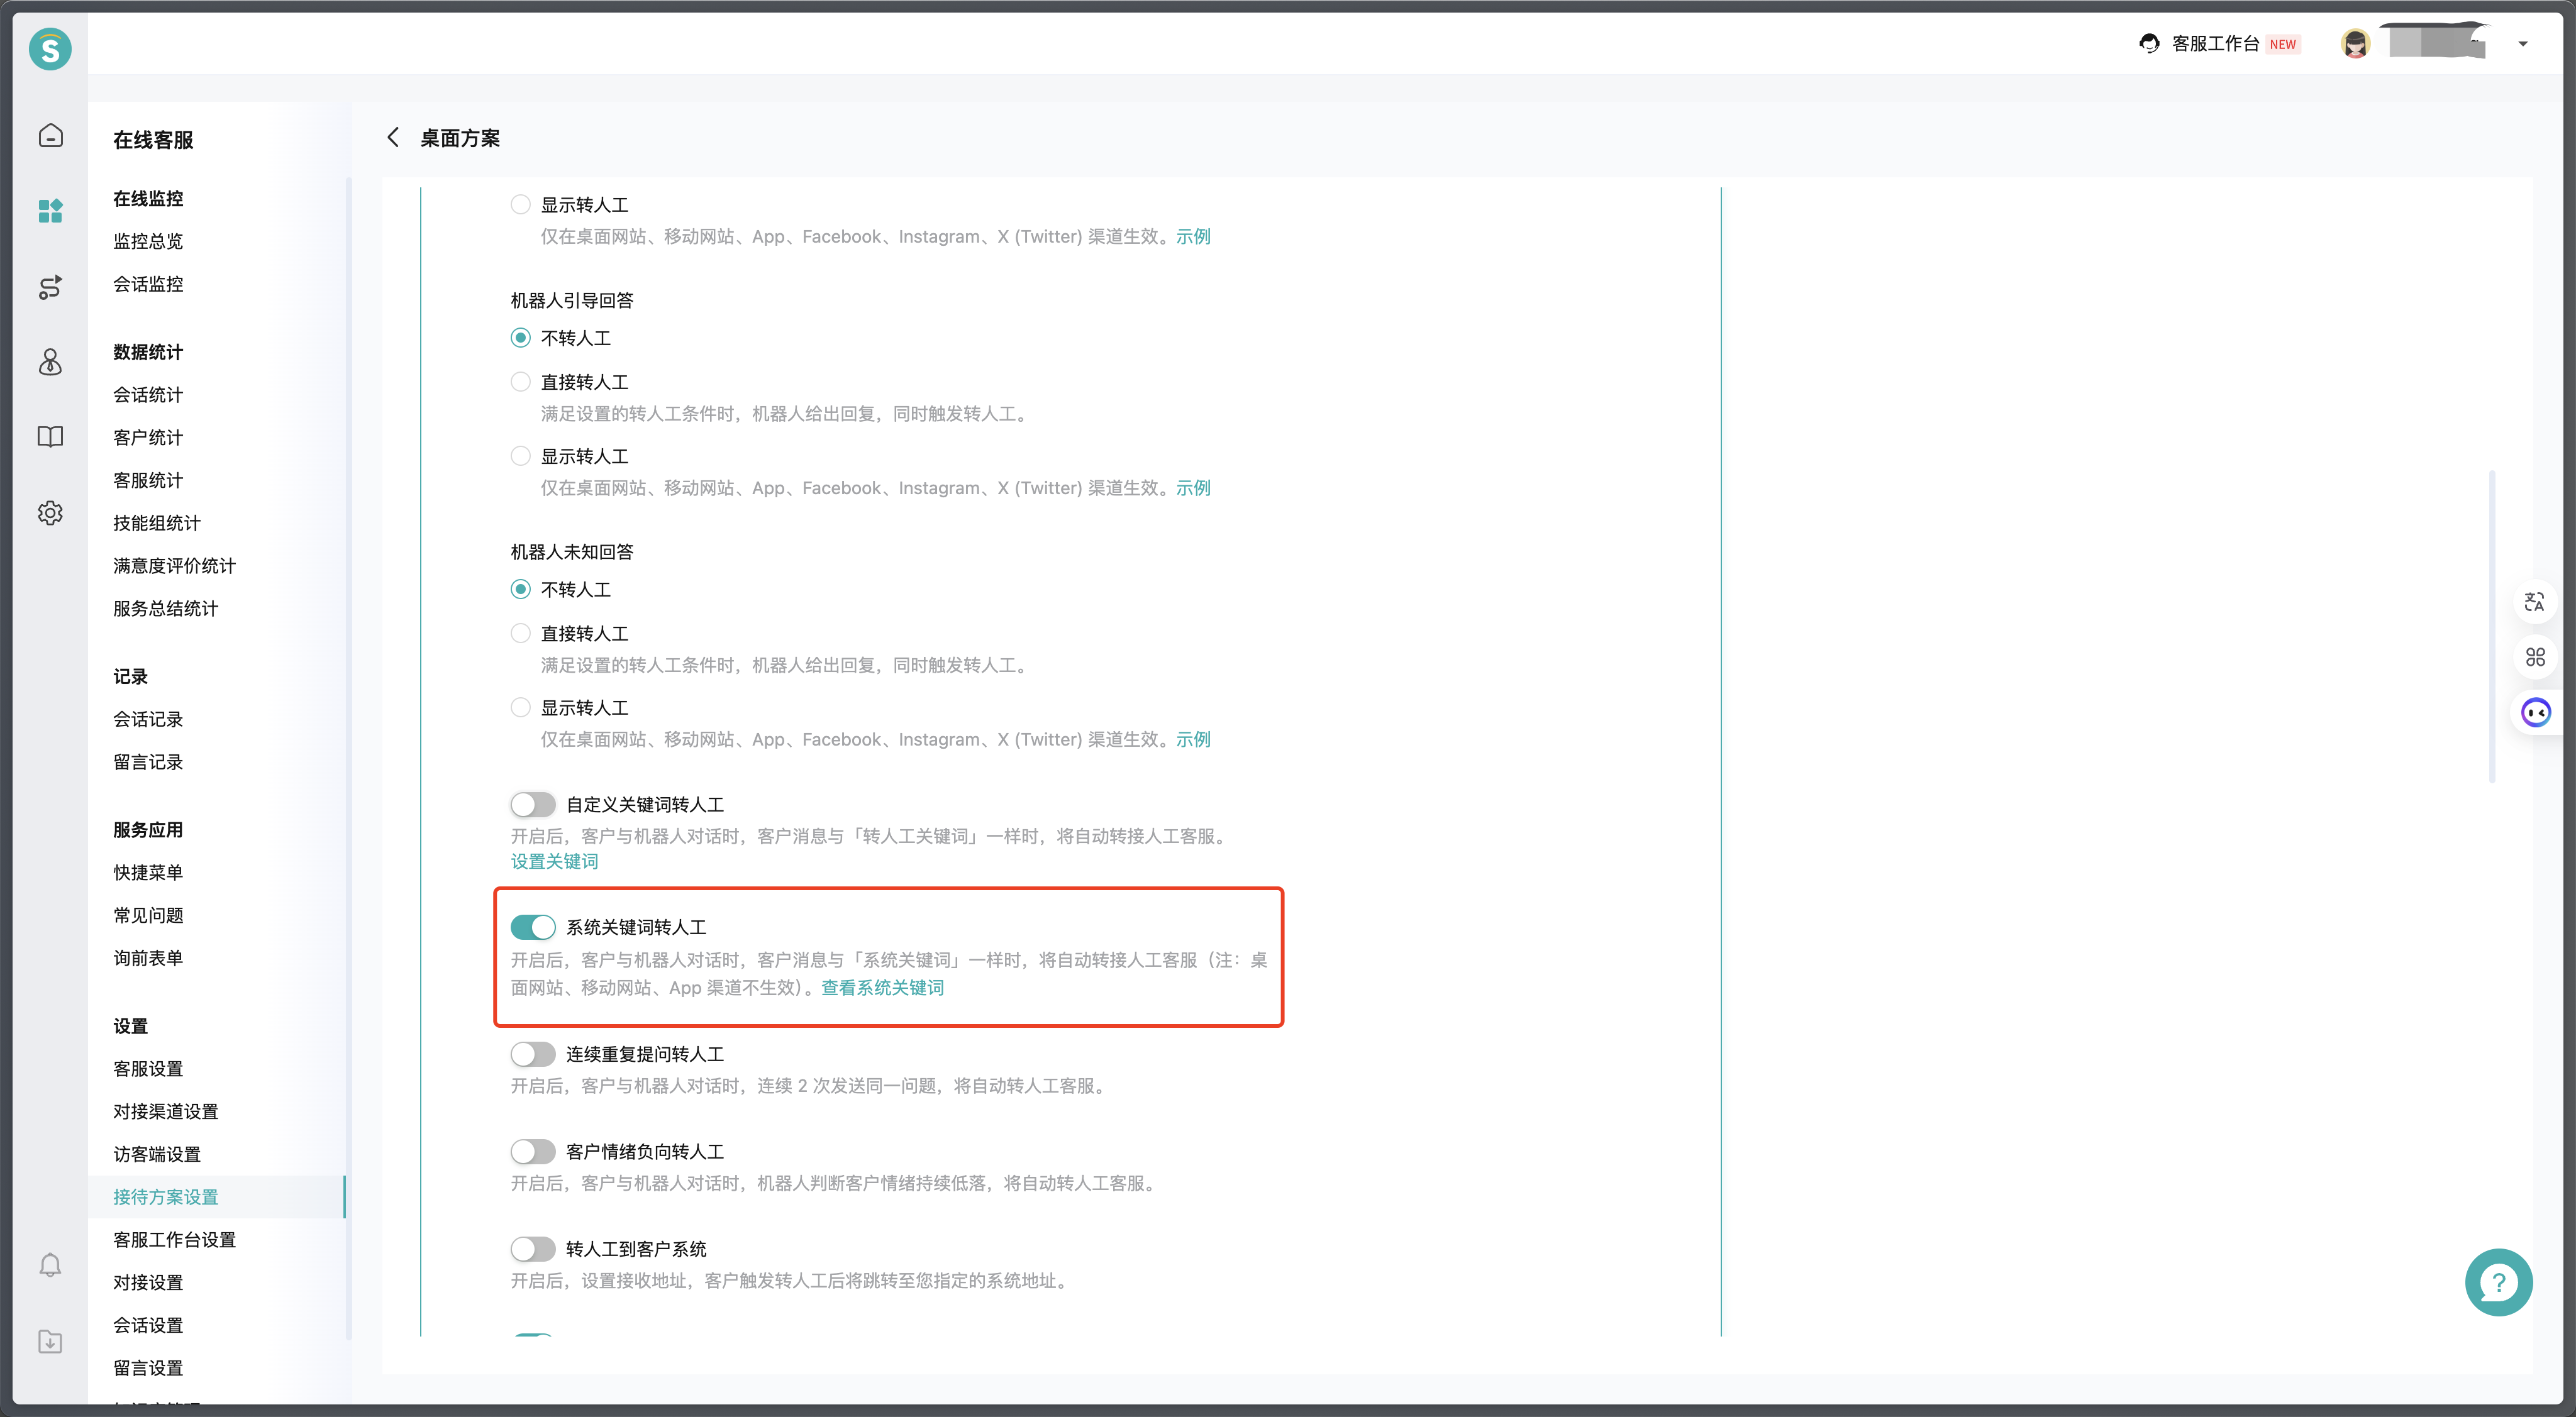The image size is (2576, 1417).
Task: Open 快捷菜单 in sidebar
Action: point(148,873)
